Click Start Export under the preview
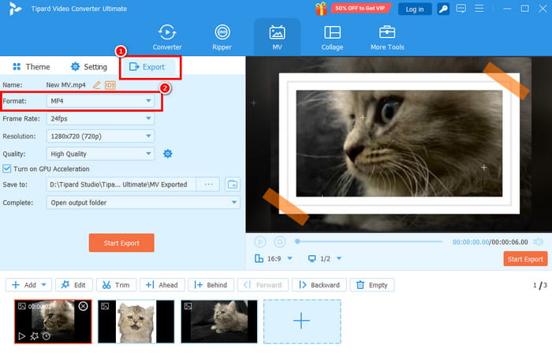 [525, 259]
